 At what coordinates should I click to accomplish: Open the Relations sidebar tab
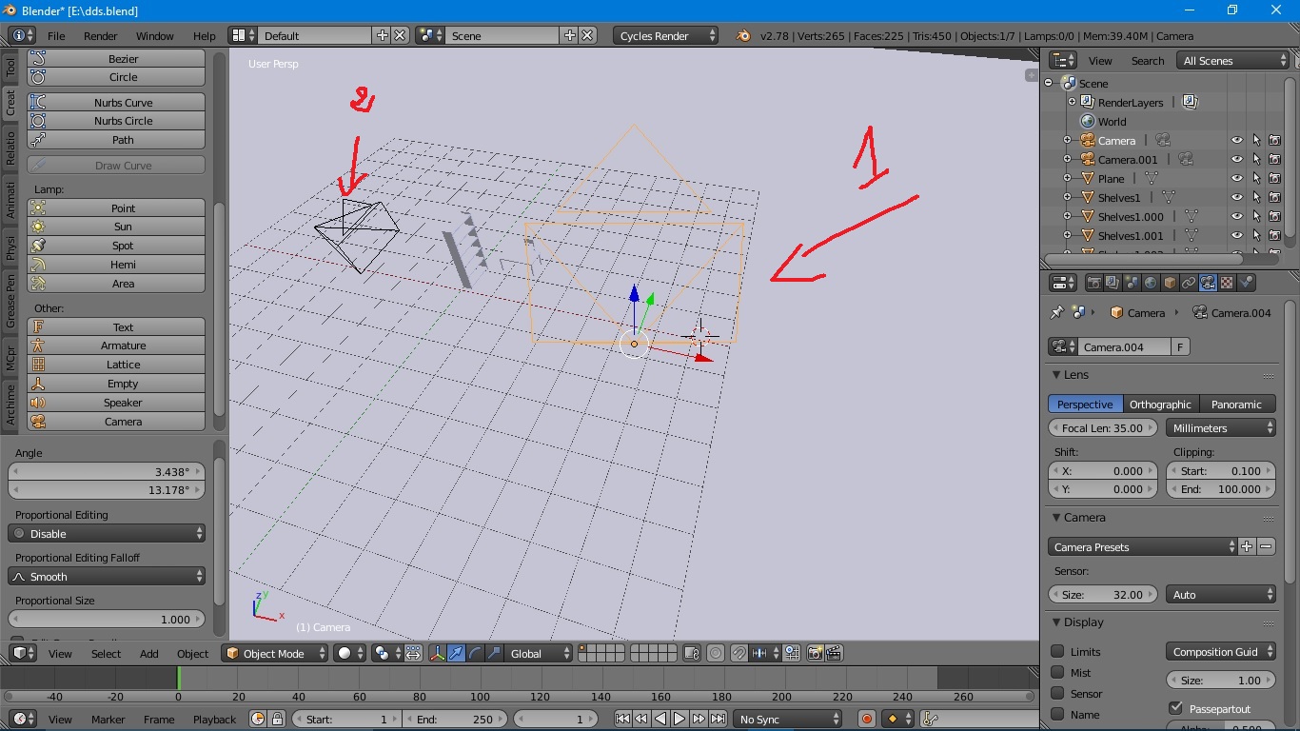(10, 148)
